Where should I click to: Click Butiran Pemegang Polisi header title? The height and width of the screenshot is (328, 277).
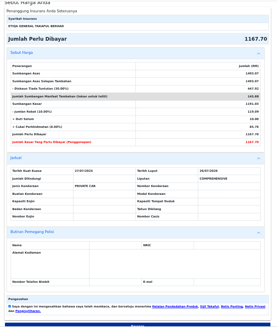pos(32,232)
